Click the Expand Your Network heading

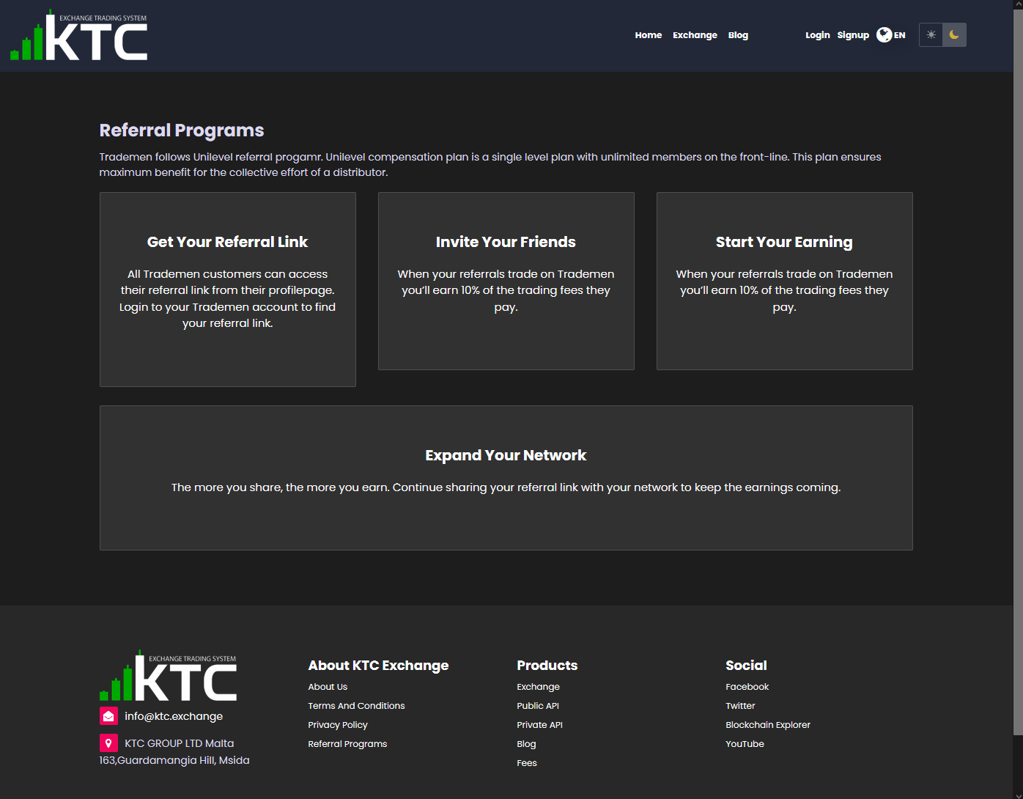coord(506,455)
